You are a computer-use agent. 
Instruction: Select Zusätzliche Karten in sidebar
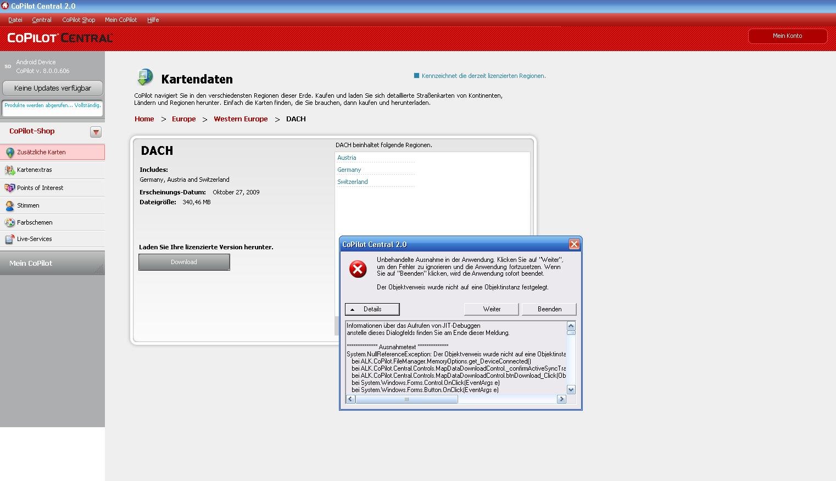point(52,152)
